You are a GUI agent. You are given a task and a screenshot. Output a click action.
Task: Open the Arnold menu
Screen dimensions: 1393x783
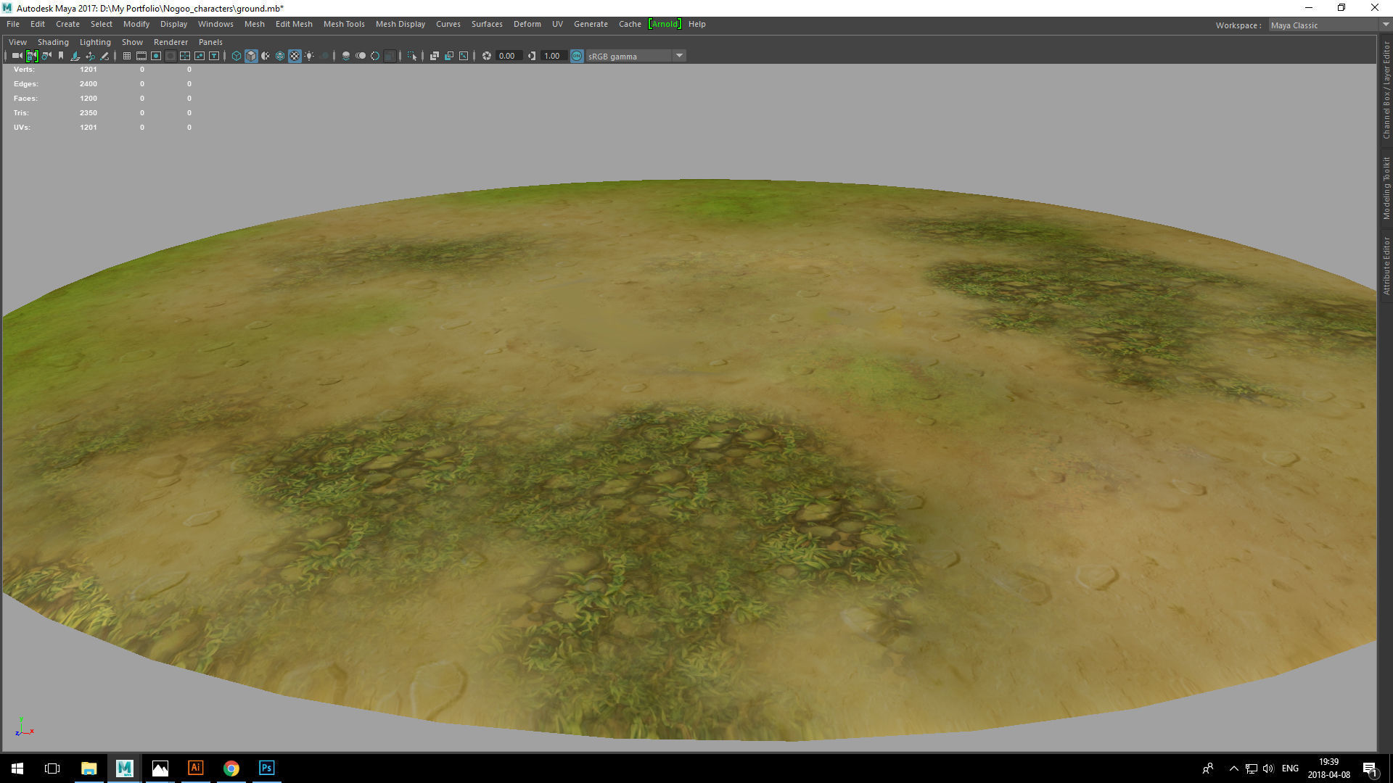(665, 24)
